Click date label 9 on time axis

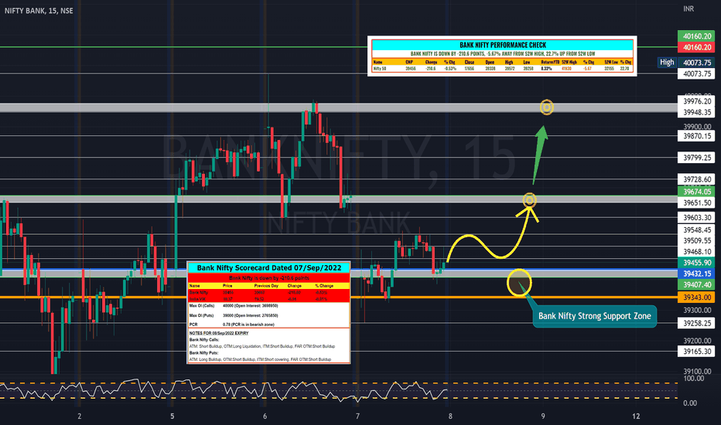point(543,416)
